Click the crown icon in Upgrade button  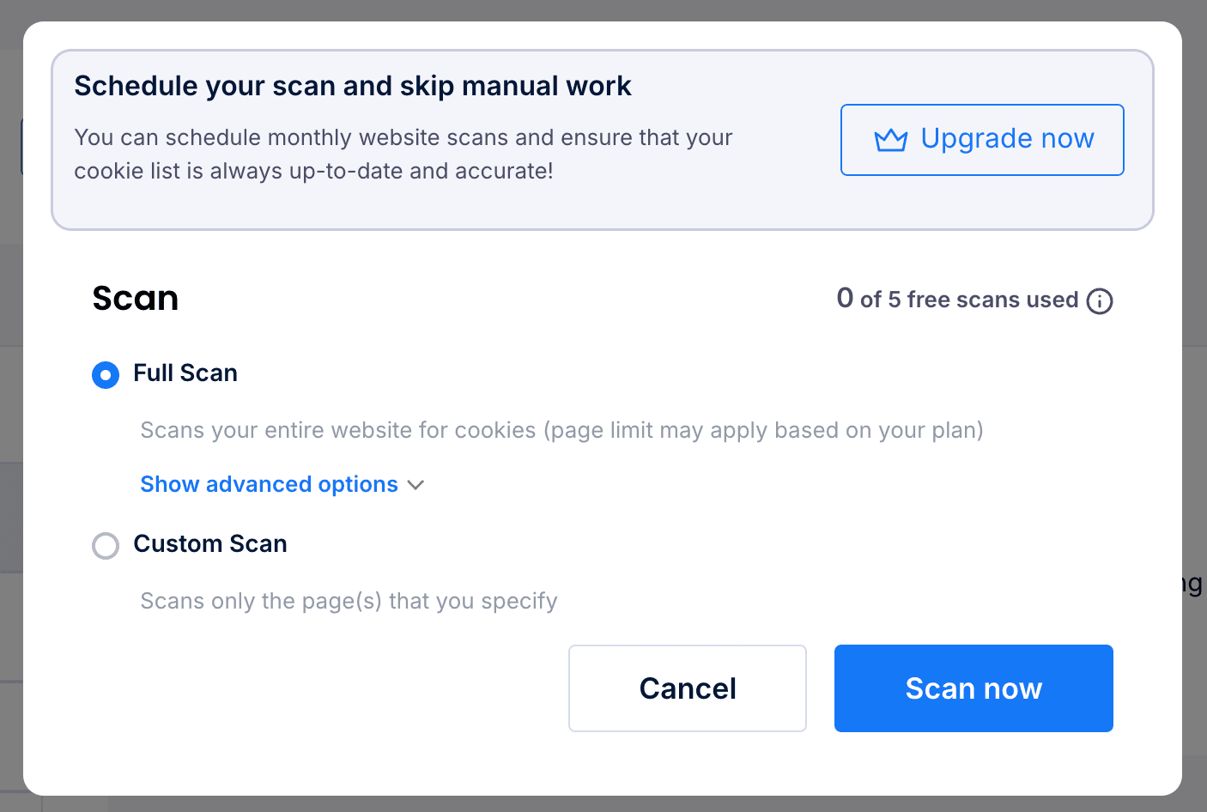[x=890, y=140]
